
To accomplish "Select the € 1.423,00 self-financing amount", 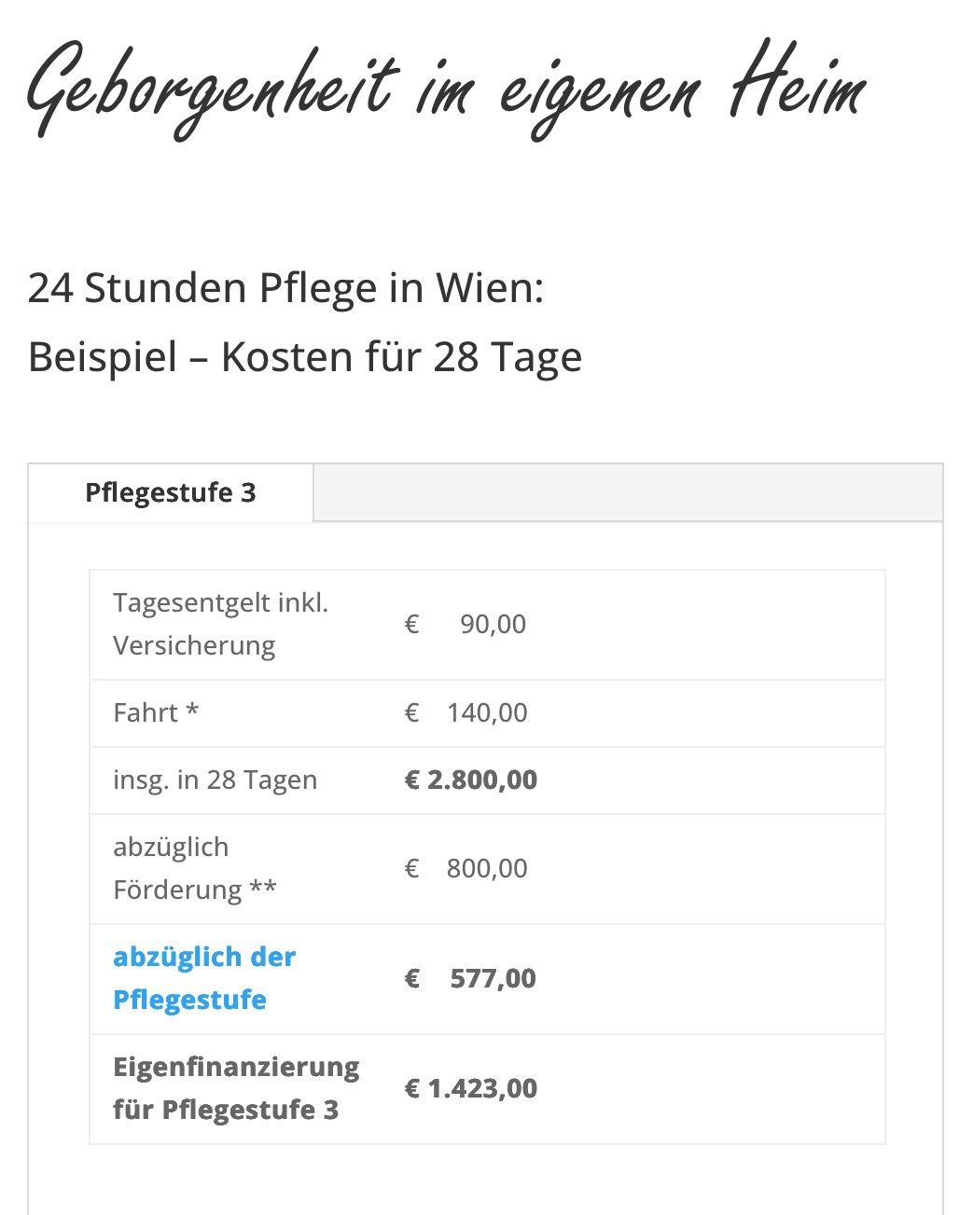I will [471, 1088].
